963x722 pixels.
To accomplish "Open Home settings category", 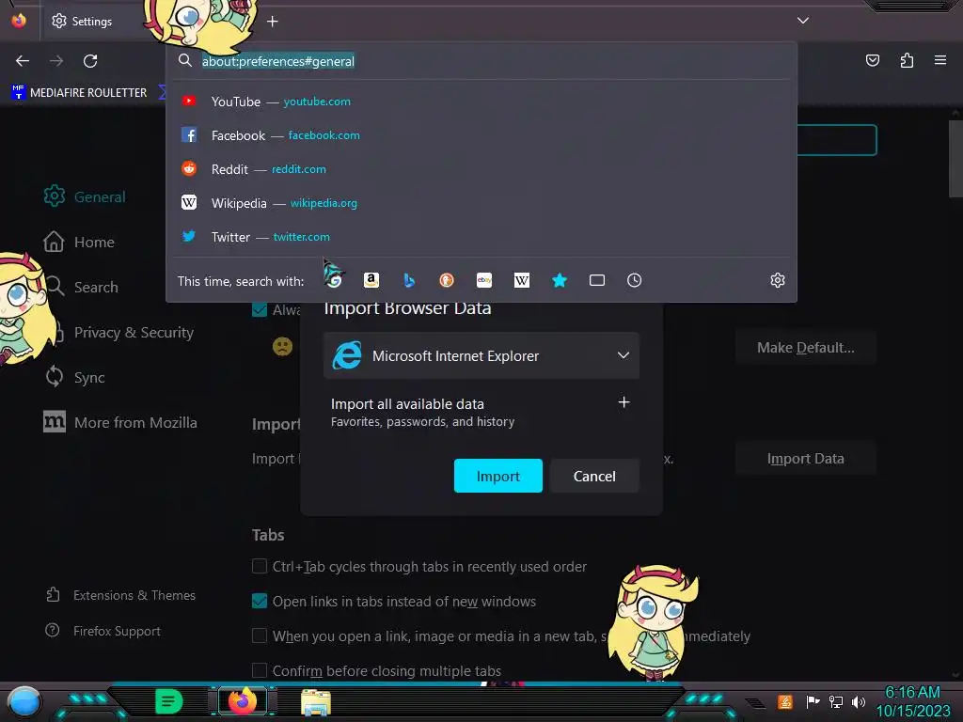I will (79, 242).
